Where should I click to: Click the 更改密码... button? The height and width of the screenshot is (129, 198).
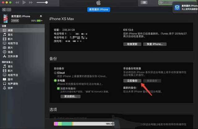70,96
